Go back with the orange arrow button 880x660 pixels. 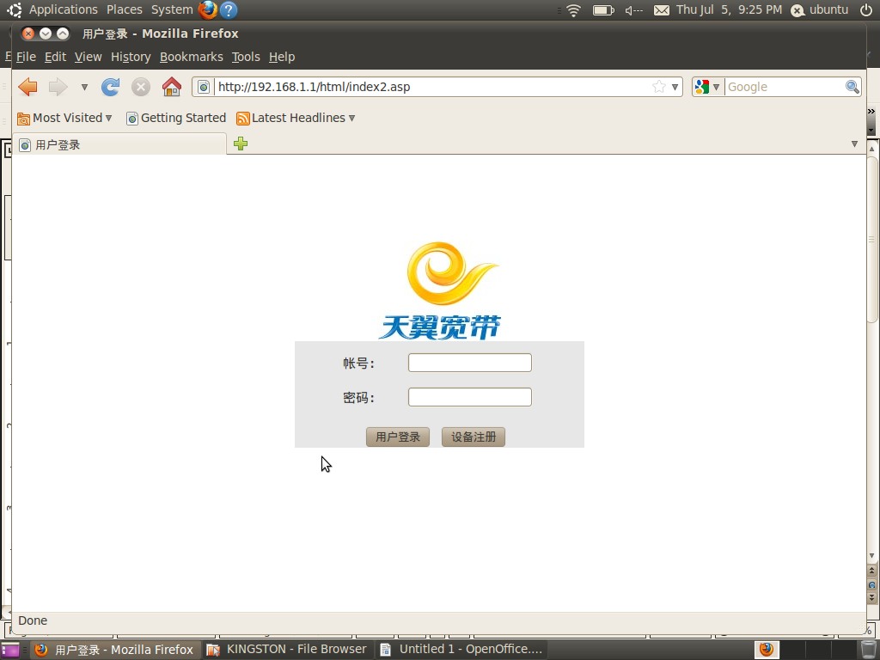27,87
